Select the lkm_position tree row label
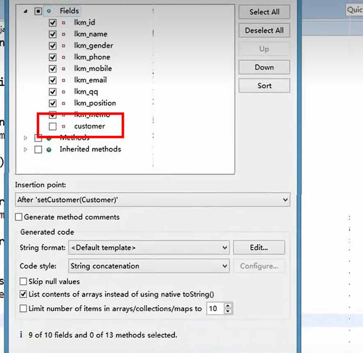This screenshot has width=363, height=353. [95, 103]
